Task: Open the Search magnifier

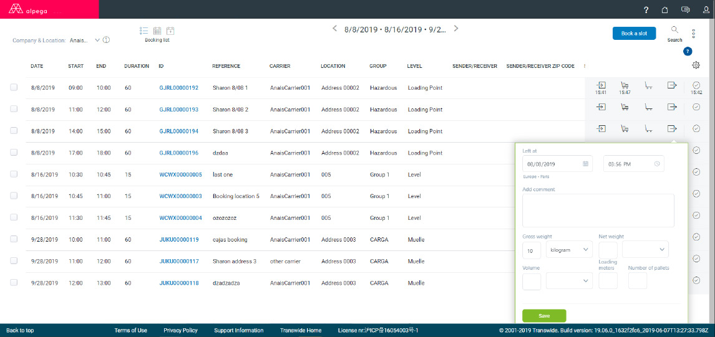Action: point(674,30)
